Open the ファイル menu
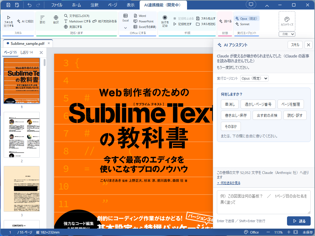This screenshot has width=315, height=236. point(57,5)
